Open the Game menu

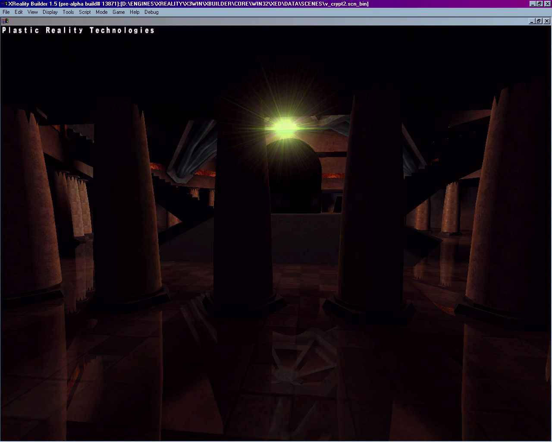(x=119, y=12)
